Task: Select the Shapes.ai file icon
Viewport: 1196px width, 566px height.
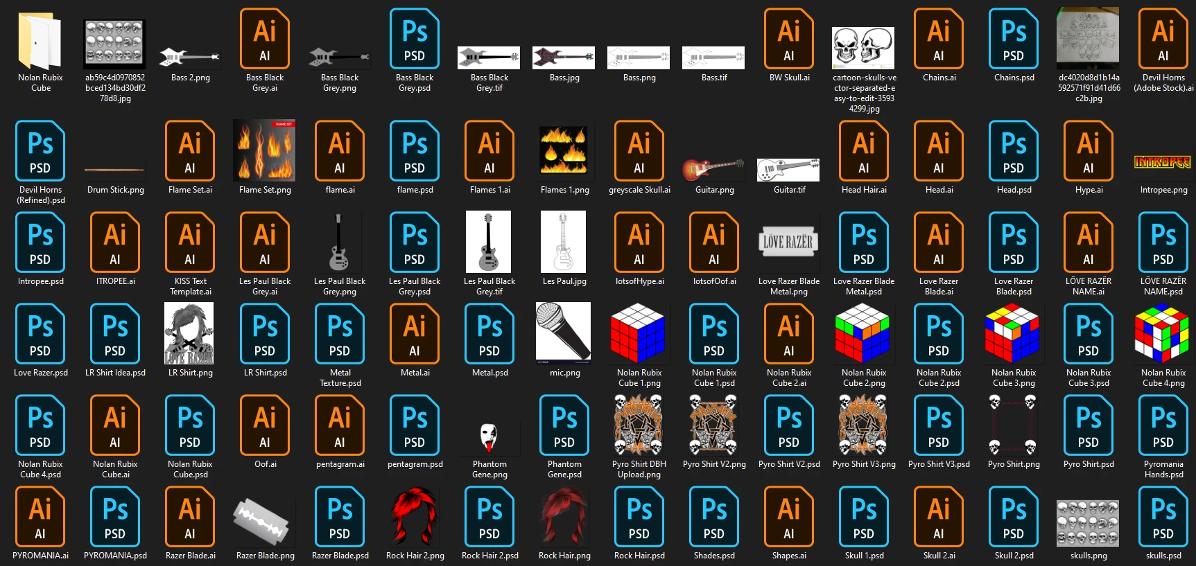Action: [x=789, y=517]
